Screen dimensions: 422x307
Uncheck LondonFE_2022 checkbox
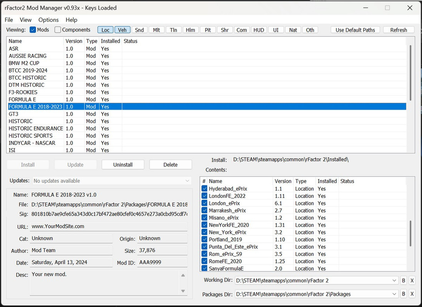click(x=204, y=196)
